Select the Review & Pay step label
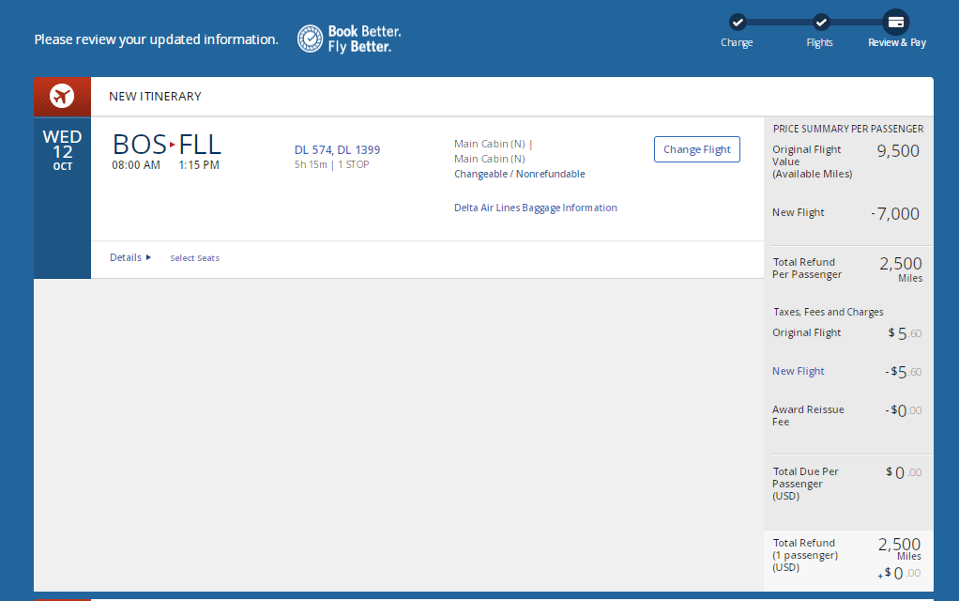Screen dimensions: 959x601 click(x=896, y=43)
